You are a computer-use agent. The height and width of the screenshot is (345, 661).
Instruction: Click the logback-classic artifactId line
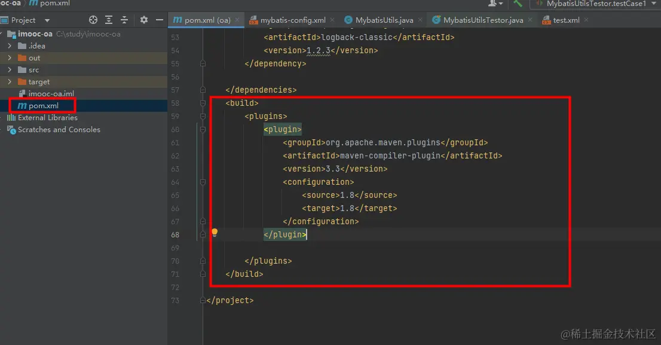(x=359, y=37)
